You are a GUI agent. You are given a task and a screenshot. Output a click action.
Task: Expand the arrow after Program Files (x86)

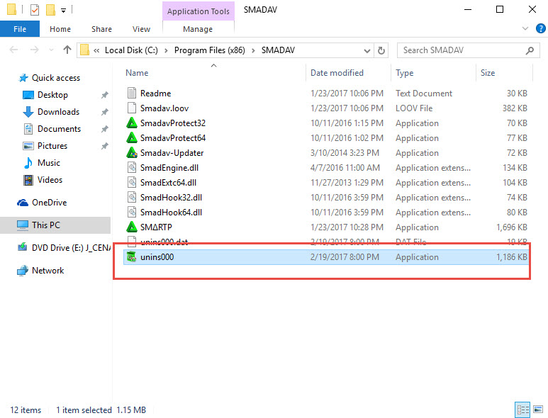(x=253, y=50)
